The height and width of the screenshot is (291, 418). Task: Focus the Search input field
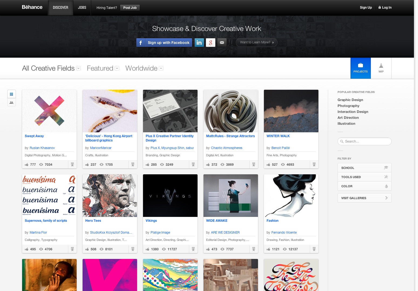click(365, 141)
